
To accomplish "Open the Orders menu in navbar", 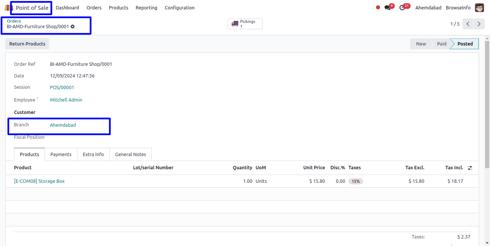I will pyautogui.click(x=94, y=8).
